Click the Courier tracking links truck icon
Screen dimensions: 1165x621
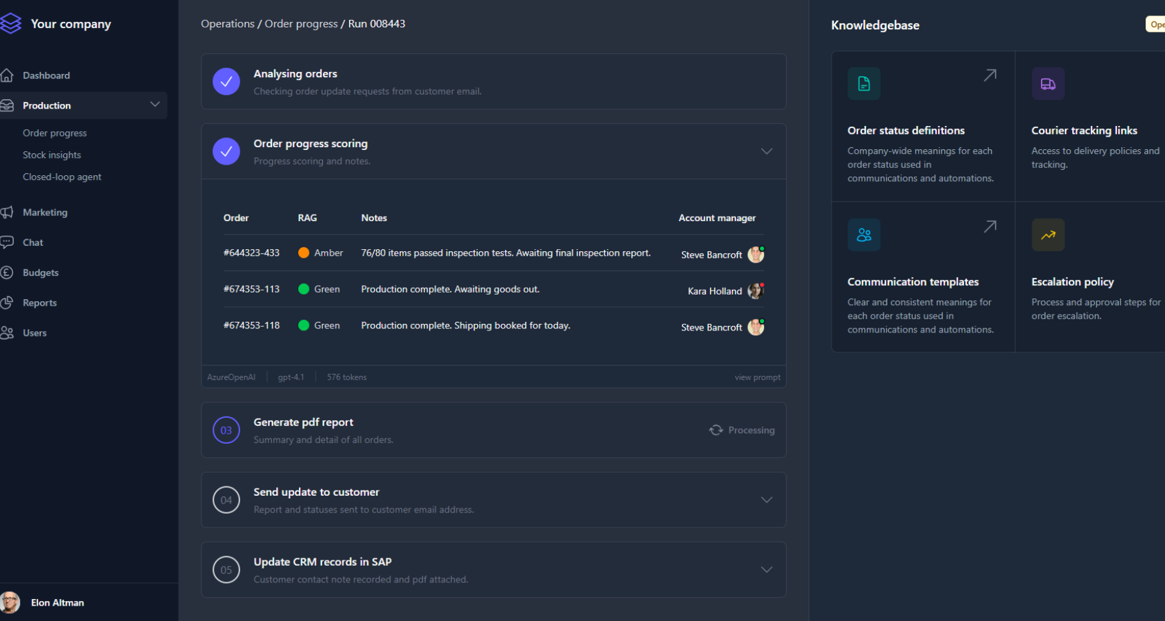(x=1048, y=84)
